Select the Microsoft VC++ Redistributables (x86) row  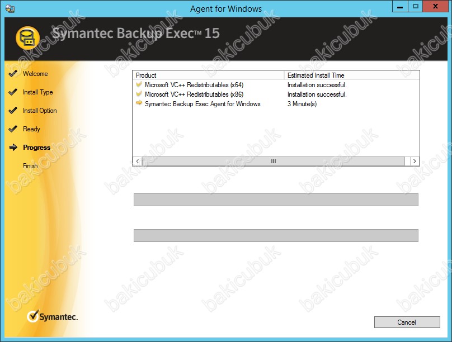coord(276,94)
